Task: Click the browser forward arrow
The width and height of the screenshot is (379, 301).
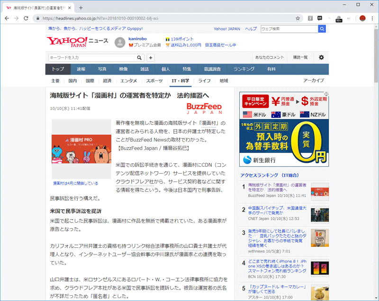Action: (17, 19)
